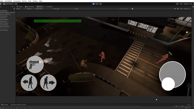
Task: Open the Layers dropdown
Action: point(188,4)
